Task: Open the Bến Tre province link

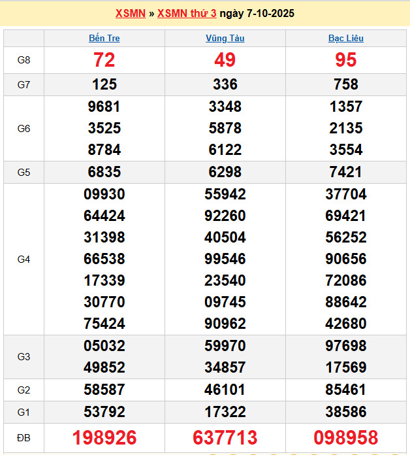Action: [104, 38]
